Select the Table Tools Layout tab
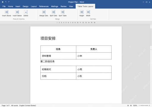Viewport: 152px width, 107px height. (x=85, y=7)
